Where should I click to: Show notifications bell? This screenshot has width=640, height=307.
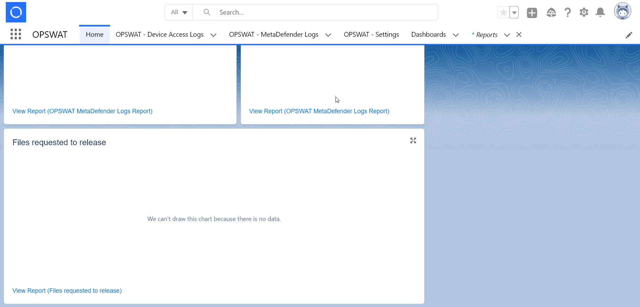pos(600,13)
